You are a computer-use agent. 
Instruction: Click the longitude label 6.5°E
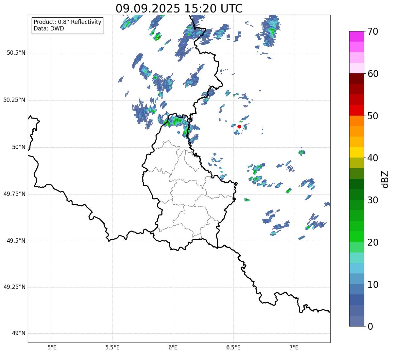click(x=233, y=347)
